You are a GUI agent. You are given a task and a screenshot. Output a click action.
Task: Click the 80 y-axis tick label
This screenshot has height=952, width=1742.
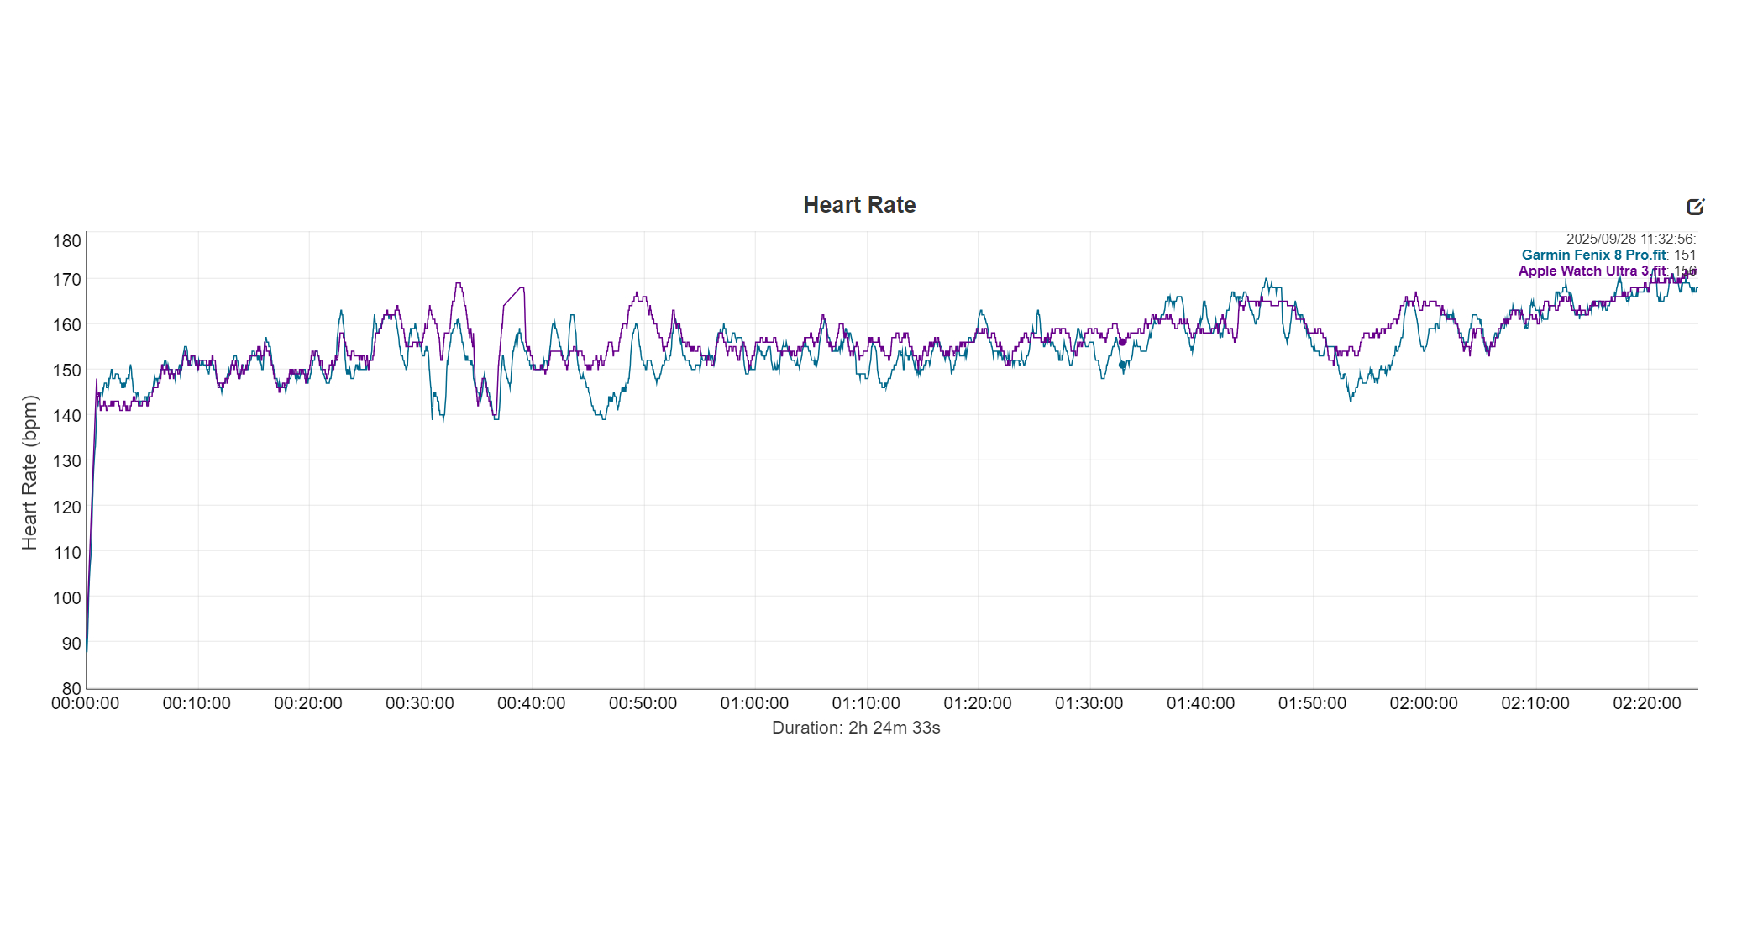pos(71,688)
